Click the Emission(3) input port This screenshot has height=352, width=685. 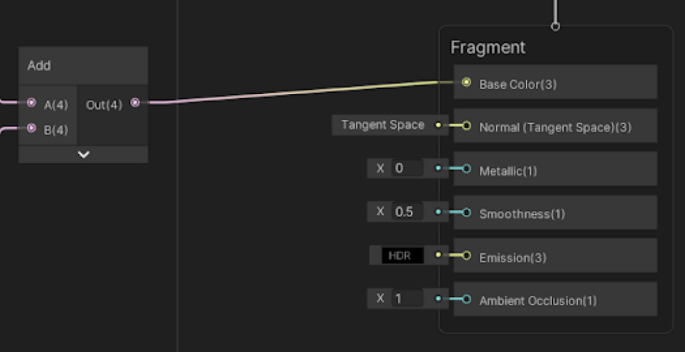pyautogui.click(x=466, y=256)
